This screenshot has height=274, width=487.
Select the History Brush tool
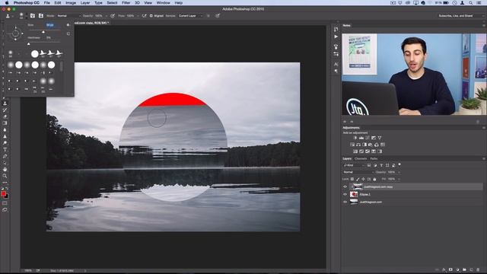tap(5, 110)
